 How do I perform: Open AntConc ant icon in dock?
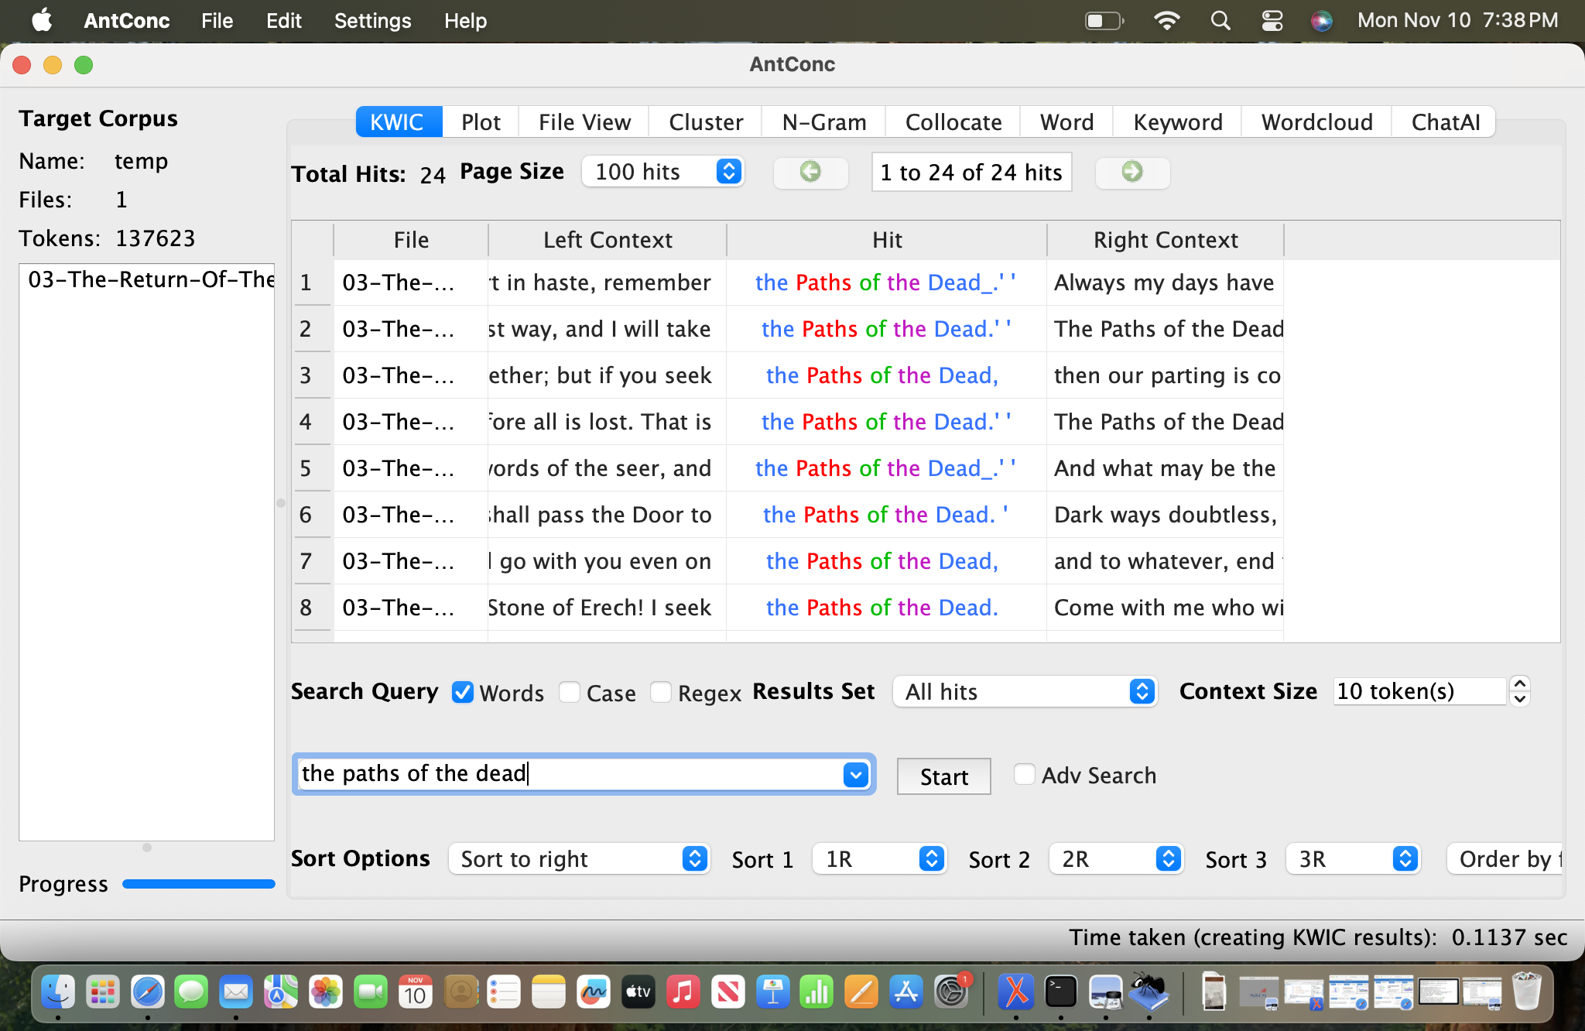click(x=1149, y=992)
